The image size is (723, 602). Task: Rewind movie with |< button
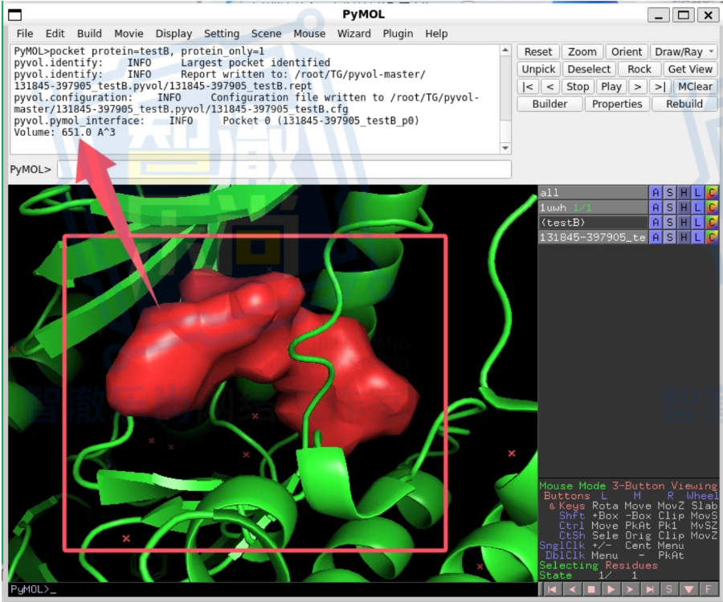tap(528, 87)
